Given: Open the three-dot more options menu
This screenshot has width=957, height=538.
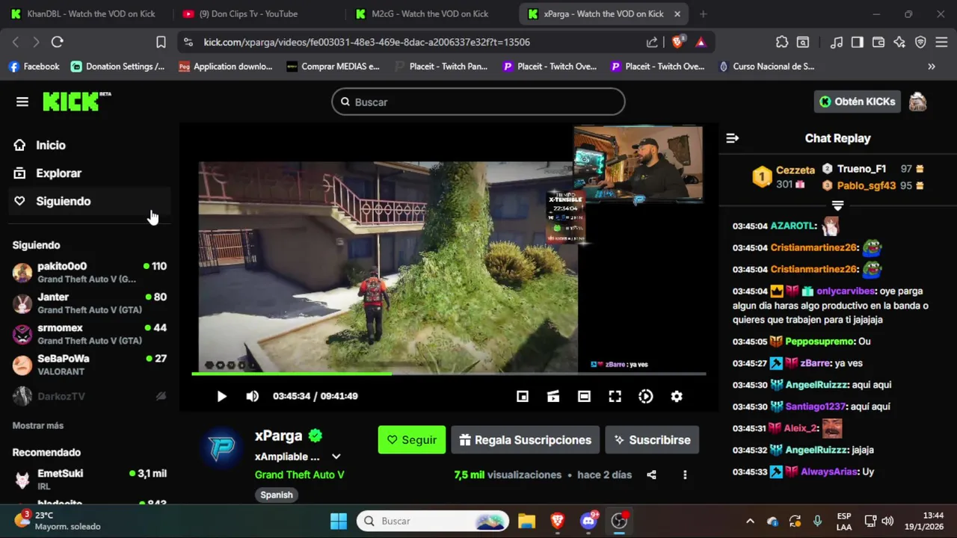Looking at the screenshot, I should coord(685,474).
